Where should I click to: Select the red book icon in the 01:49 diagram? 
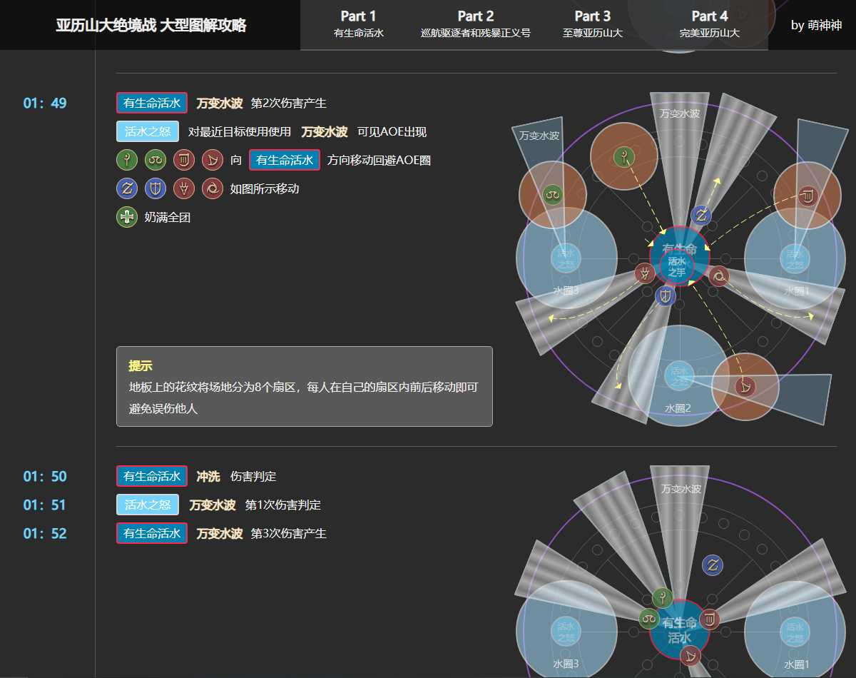click(807, 196)
